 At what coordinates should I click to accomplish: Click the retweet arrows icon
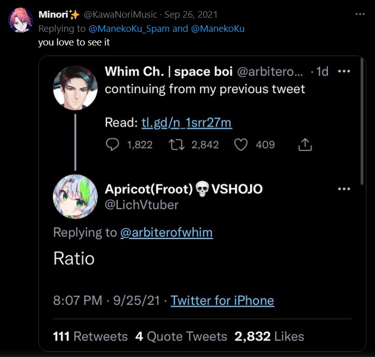point(177,145)
